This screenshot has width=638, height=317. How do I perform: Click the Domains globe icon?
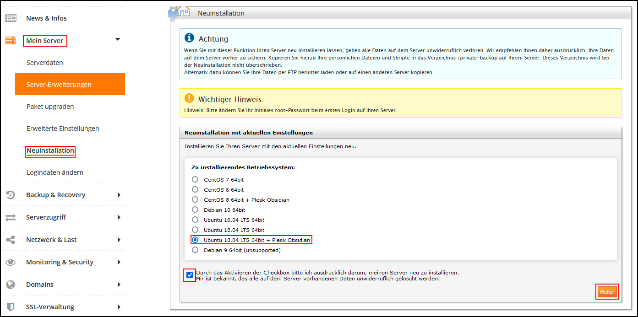11,285
